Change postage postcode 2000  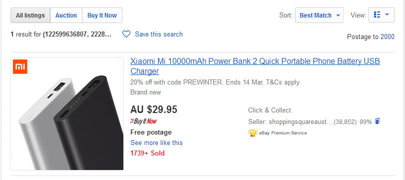(387, 37)
